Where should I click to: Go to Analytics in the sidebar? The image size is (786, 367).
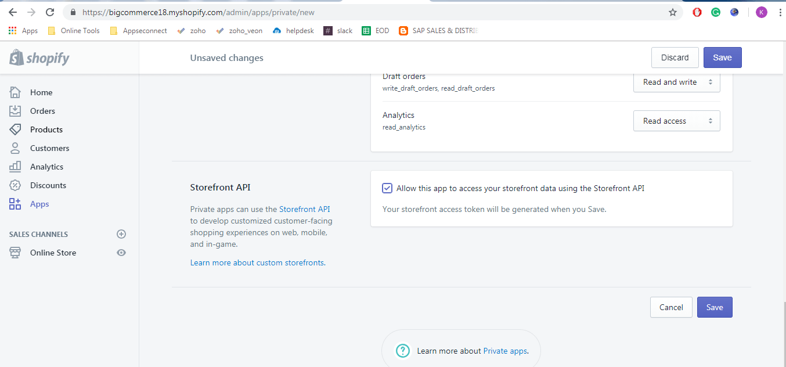46,167
